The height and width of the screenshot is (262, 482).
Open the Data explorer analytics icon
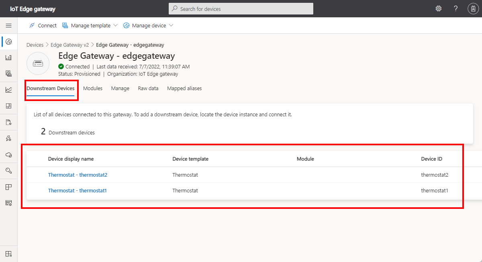pyautogui.click(x=8, y=89)
